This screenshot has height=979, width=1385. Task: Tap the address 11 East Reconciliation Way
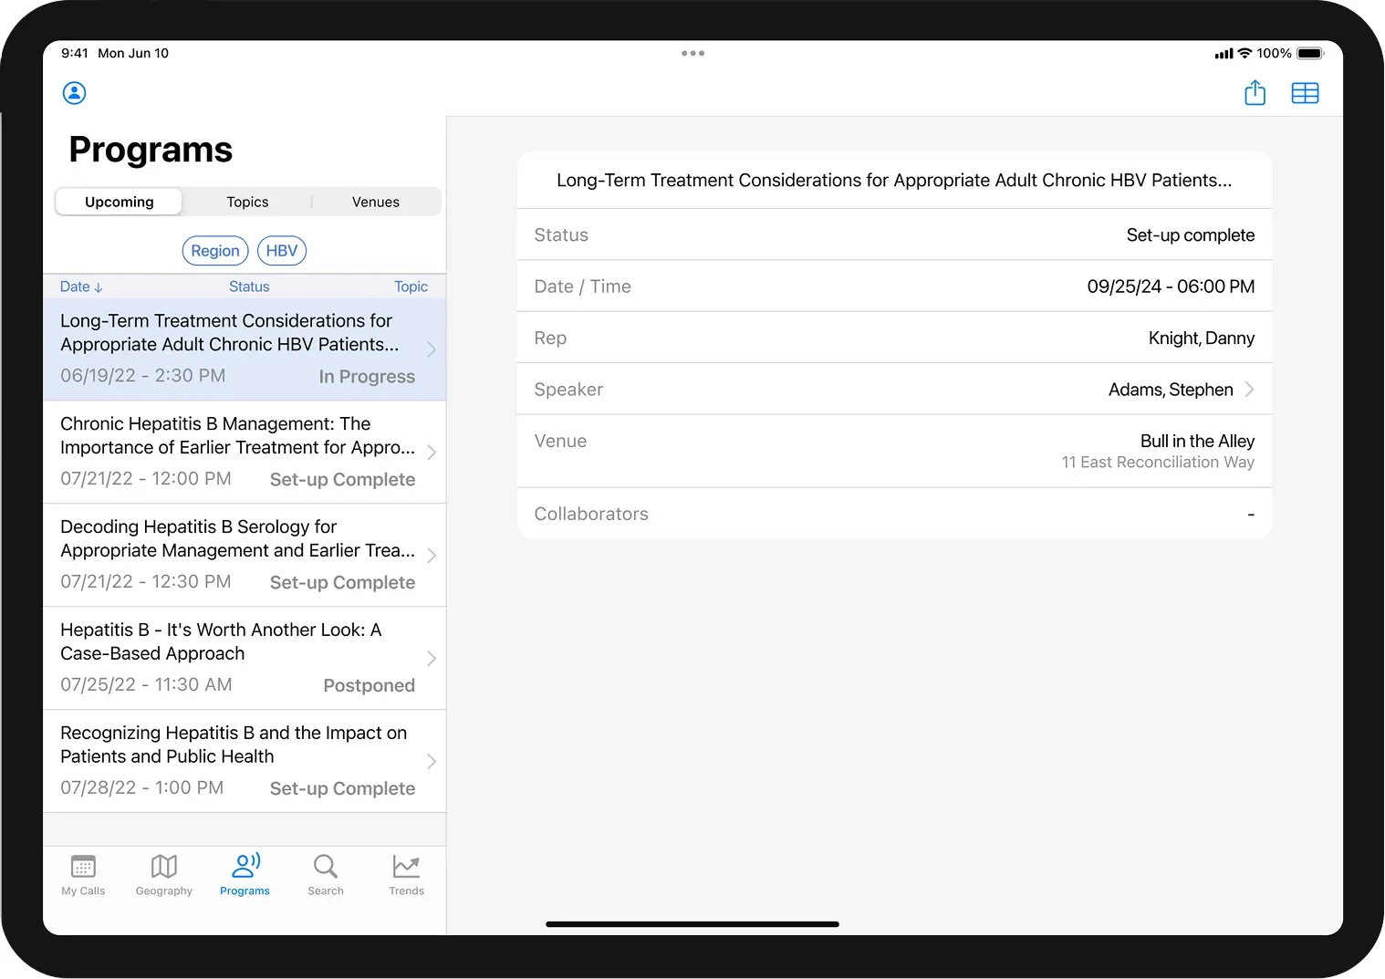(x=1158, y=463)
